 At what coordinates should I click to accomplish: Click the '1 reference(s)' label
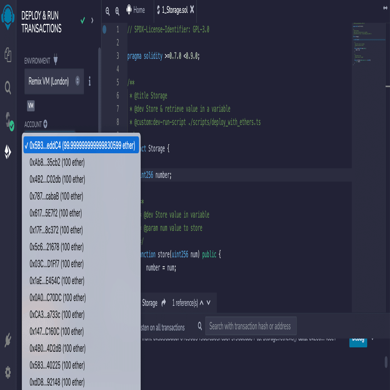185,303
